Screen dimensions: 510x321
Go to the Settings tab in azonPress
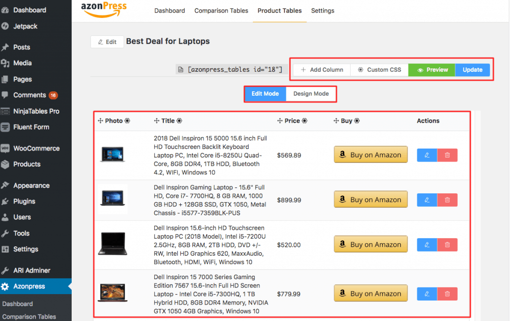322,10
